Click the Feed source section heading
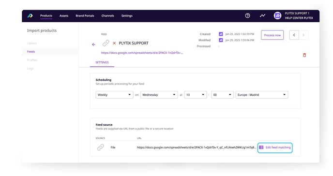Image resolution: width=333 pixels, height=176 pixels. point(104,125)
